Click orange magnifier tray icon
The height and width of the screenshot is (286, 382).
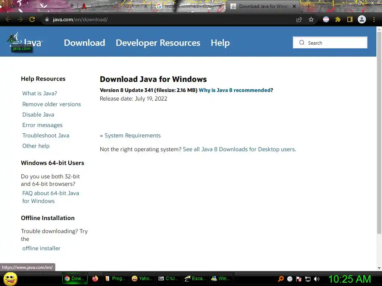click(x=281, y=279)
